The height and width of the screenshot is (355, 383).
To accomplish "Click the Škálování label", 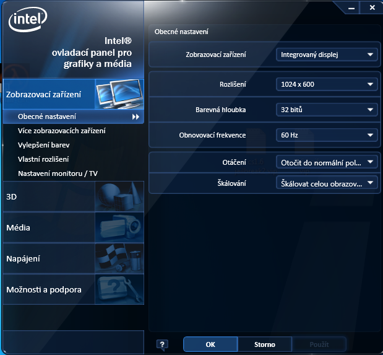I will pyautogui.click(x=231, y=183).
